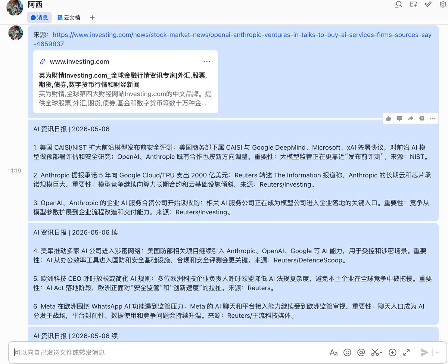448x364 pixels.
Task: Open dropdown arrow next to scissors icon
Action: coord(382,353)
